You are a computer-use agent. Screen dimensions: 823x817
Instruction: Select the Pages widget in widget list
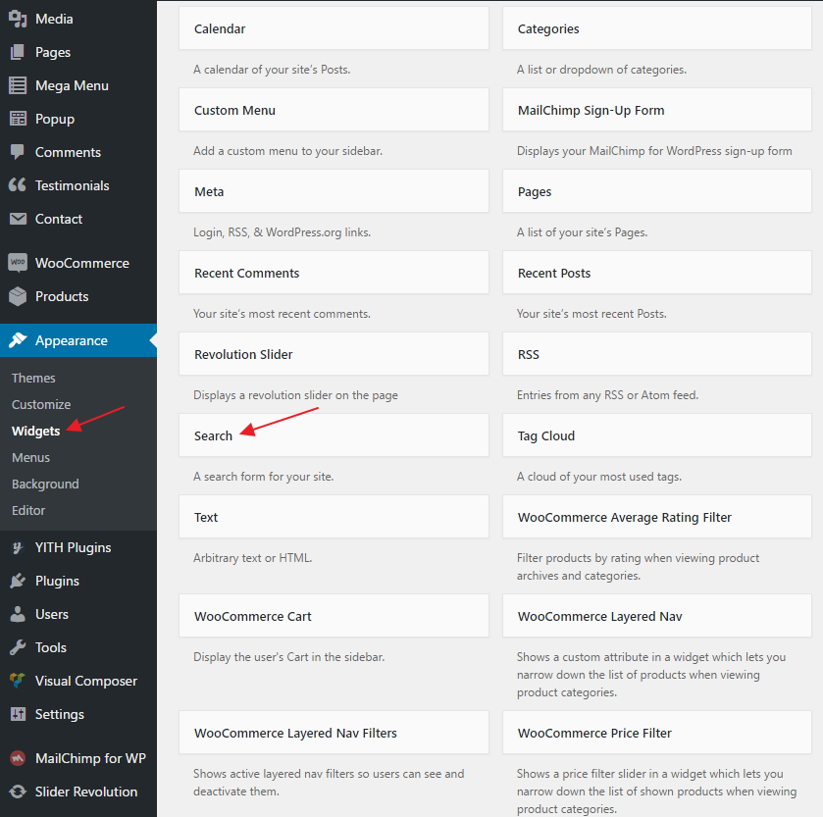[657, 191]
